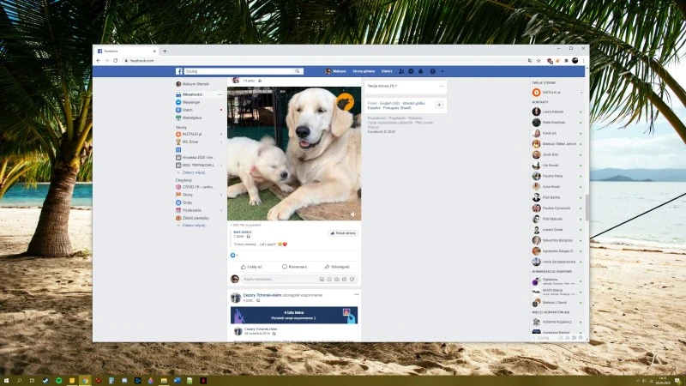This screenshot has width=686, height=386.
Task: Open the help question-mark icon
Action: (433, 71)
